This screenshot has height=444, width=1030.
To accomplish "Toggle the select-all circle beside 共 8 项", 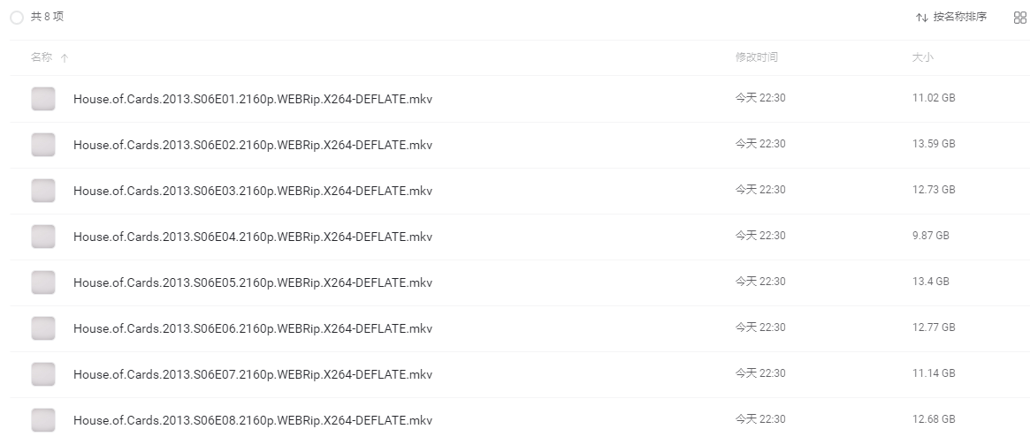I will coord(17,18).
